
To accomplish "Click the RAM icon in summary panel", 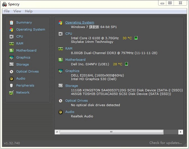I will coord(60,49).
